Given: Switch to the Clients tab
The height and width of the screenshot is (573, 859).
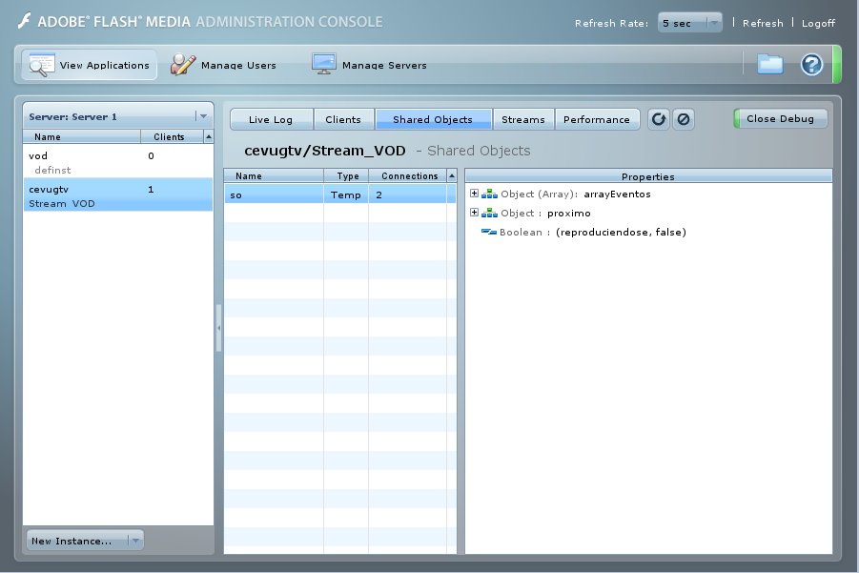Looking at the screenshot, I should click(343, 119).
